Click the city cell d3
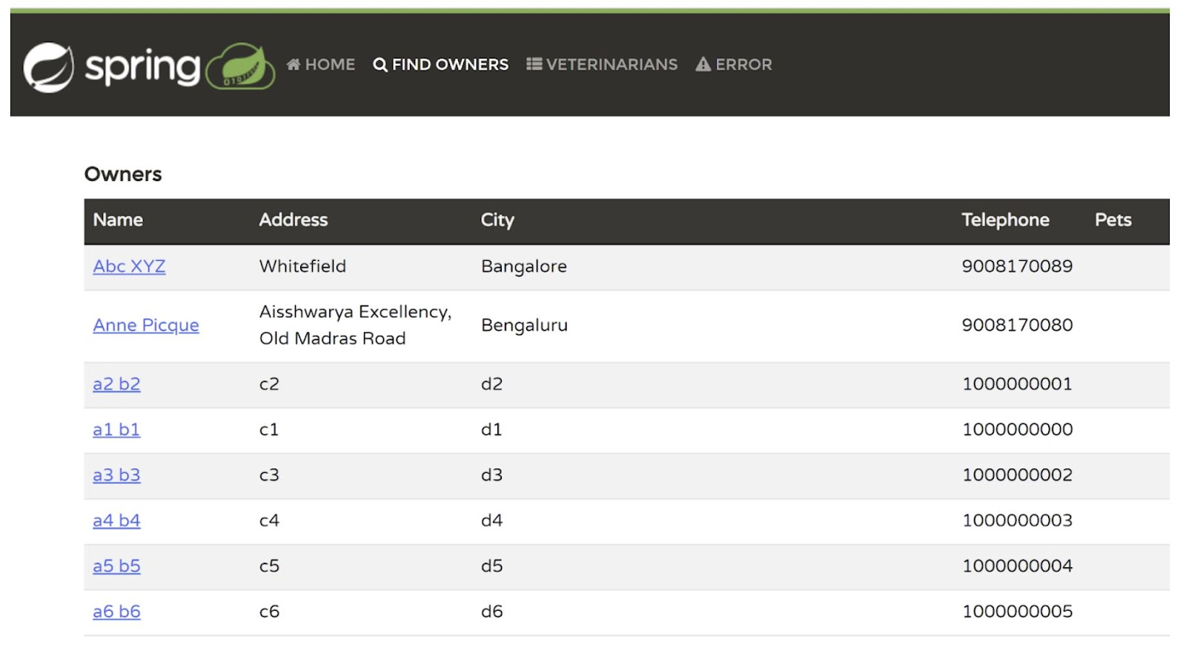Image resolution: width=1186 pixels, height=656 pixels. [491, 475]
